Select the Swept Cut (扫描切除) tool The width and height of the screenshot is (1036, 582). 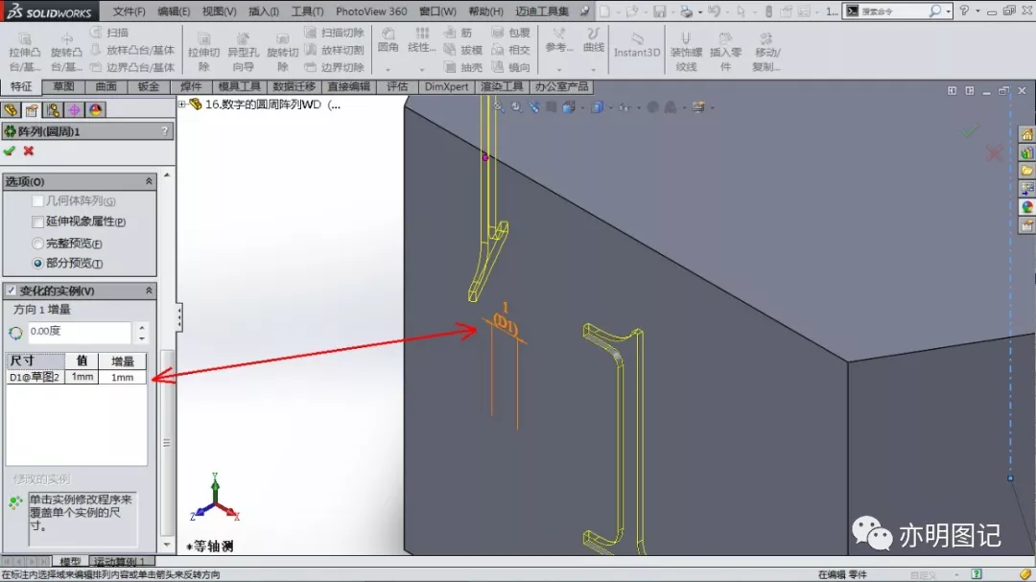(335, 33)
